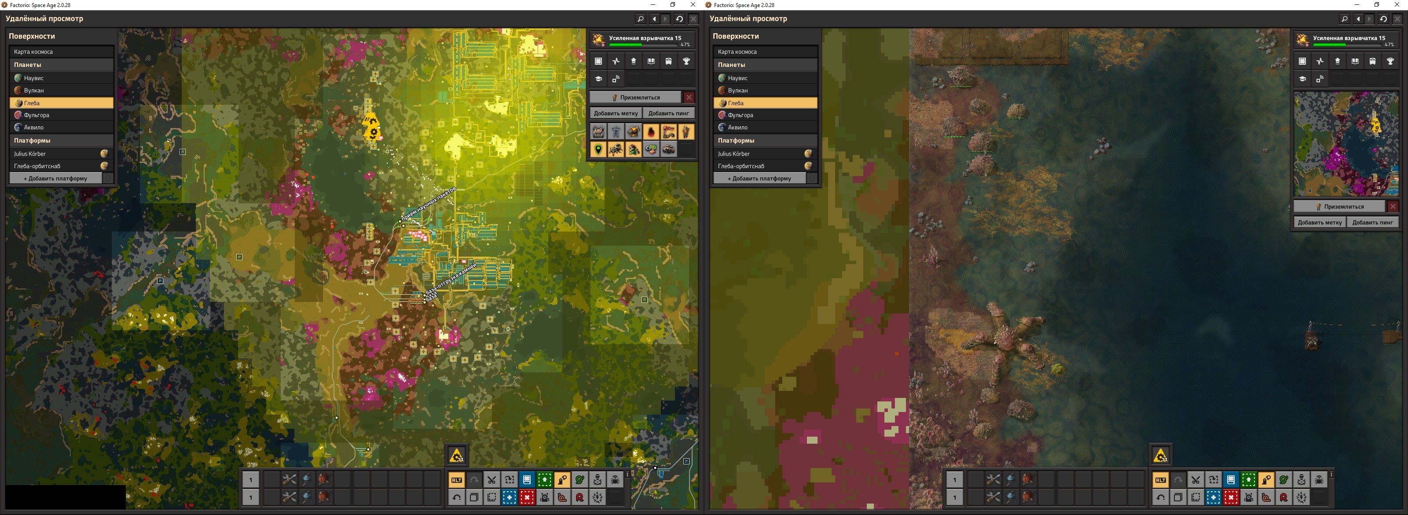Toggle ALT mode in left window shortcut bar

coord(456,480)
